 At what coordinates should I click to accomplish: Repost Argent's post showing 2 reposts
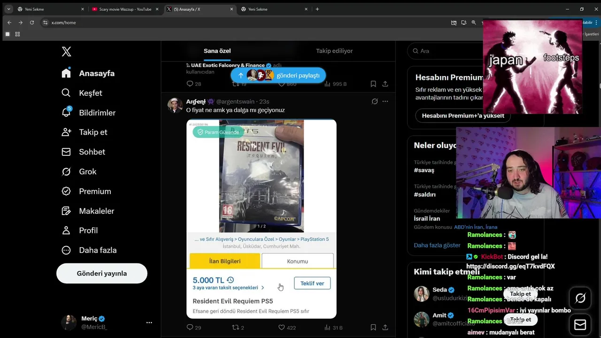238,327
